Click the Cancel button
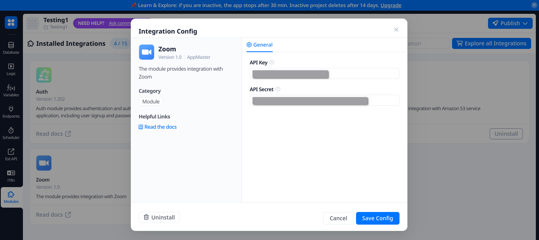 coord(338,218)
